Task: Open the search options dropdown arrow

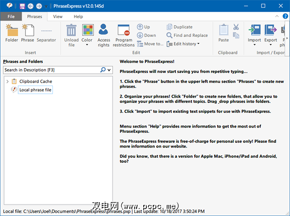Action: (109, 70)
